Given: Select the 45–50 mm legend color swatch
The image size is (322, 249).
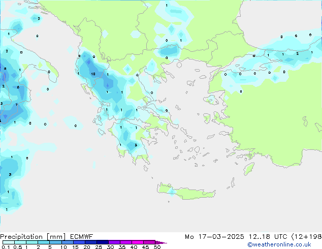Looking at the screenshot, I should [149, 242].
